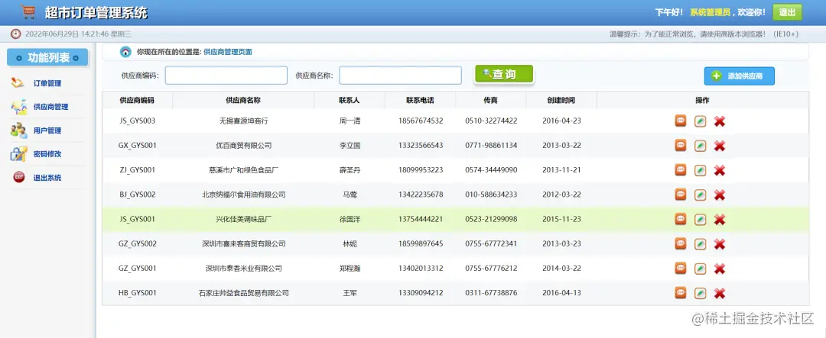This screenshot has width=826, height=338.
Task: Select date cell 2013-03-23
Action: pyautogui.click(x=561, y=243)
